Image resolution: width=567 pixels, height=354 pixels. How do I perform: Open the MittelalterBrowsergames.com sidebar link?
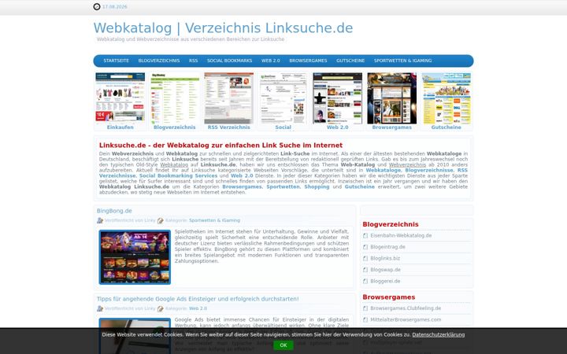[406, 319]
